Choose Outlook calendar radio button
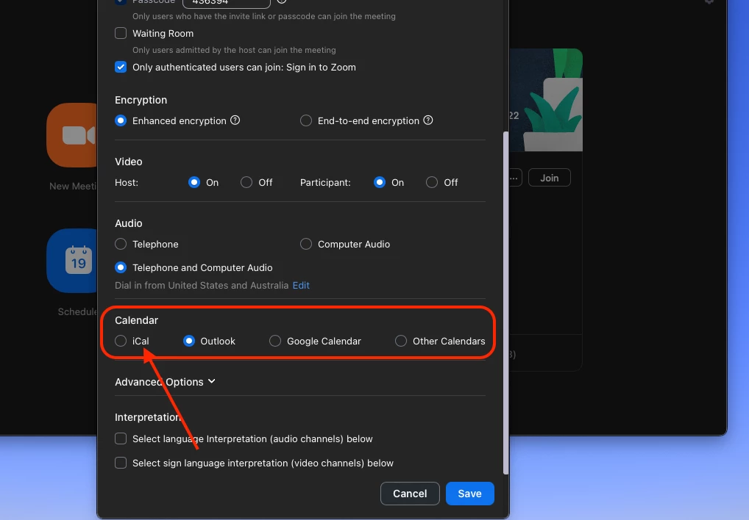 pos(189,341)
